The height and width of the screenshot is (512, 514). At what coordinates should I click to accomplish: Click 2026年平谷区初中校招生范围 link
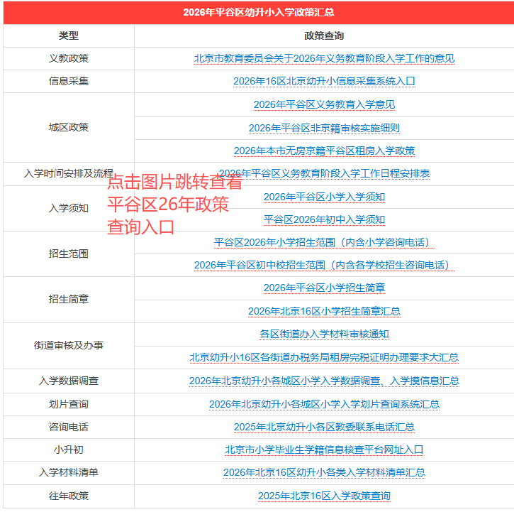pyautogui.click(x=324, y=266)
